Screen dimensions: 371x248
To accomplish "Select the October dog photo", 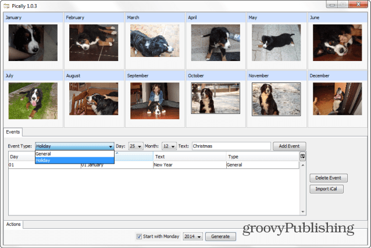I will pyautogui.click(x=216, y=98).
